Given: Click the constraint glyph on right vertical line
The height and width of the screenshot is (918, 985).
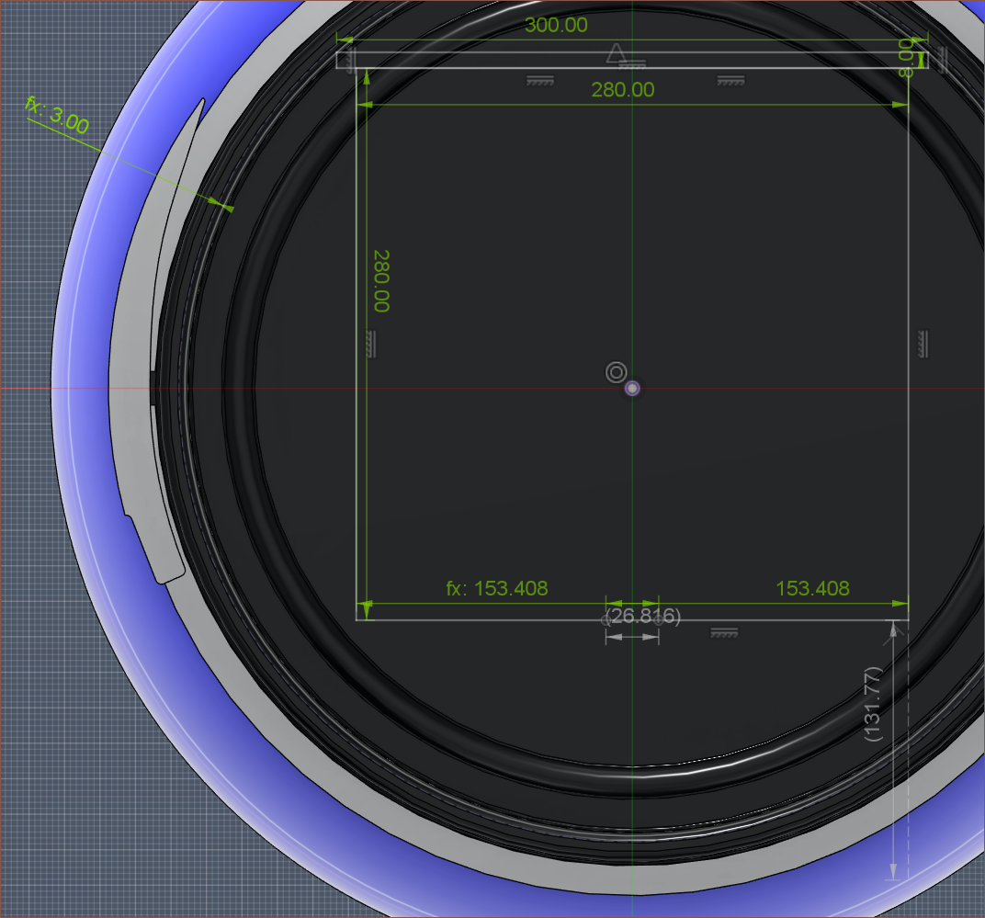Looking at the screenshot, I should tap(921, 344).
